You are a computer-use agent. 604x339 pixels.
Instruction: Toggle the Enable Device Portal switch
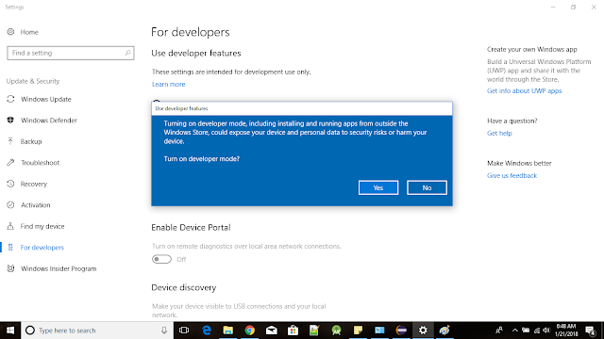tap(161, 259)
